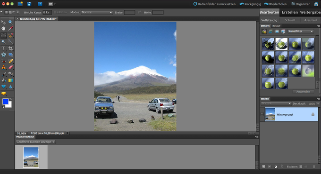Select the Paint Bucket tool
Image resolution: width=321 pixels, height=174 pixels.
pos(3,80)
